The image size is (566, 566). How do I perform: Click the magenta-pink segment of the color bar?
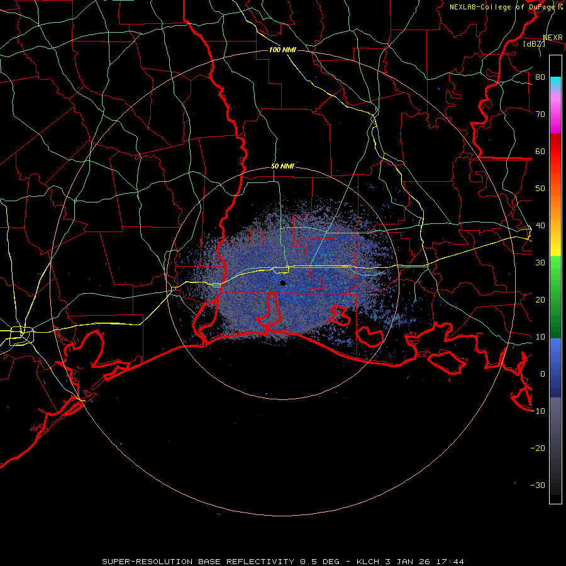coord(555,112)
